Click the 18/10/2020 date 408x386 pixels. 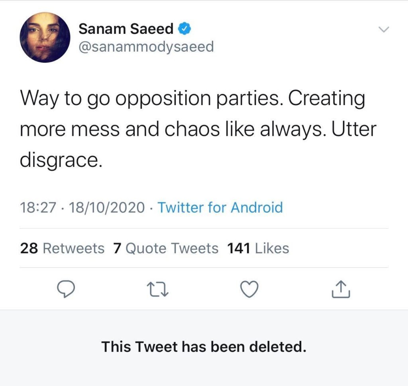[107, 208]
